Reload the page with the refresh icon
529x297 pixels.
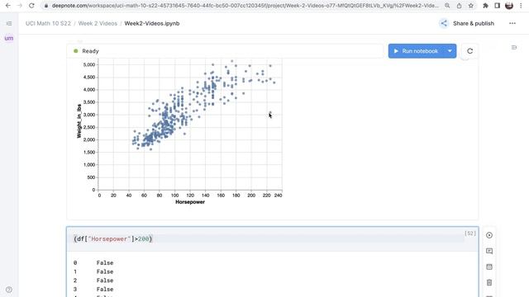[x=31, y=6]
